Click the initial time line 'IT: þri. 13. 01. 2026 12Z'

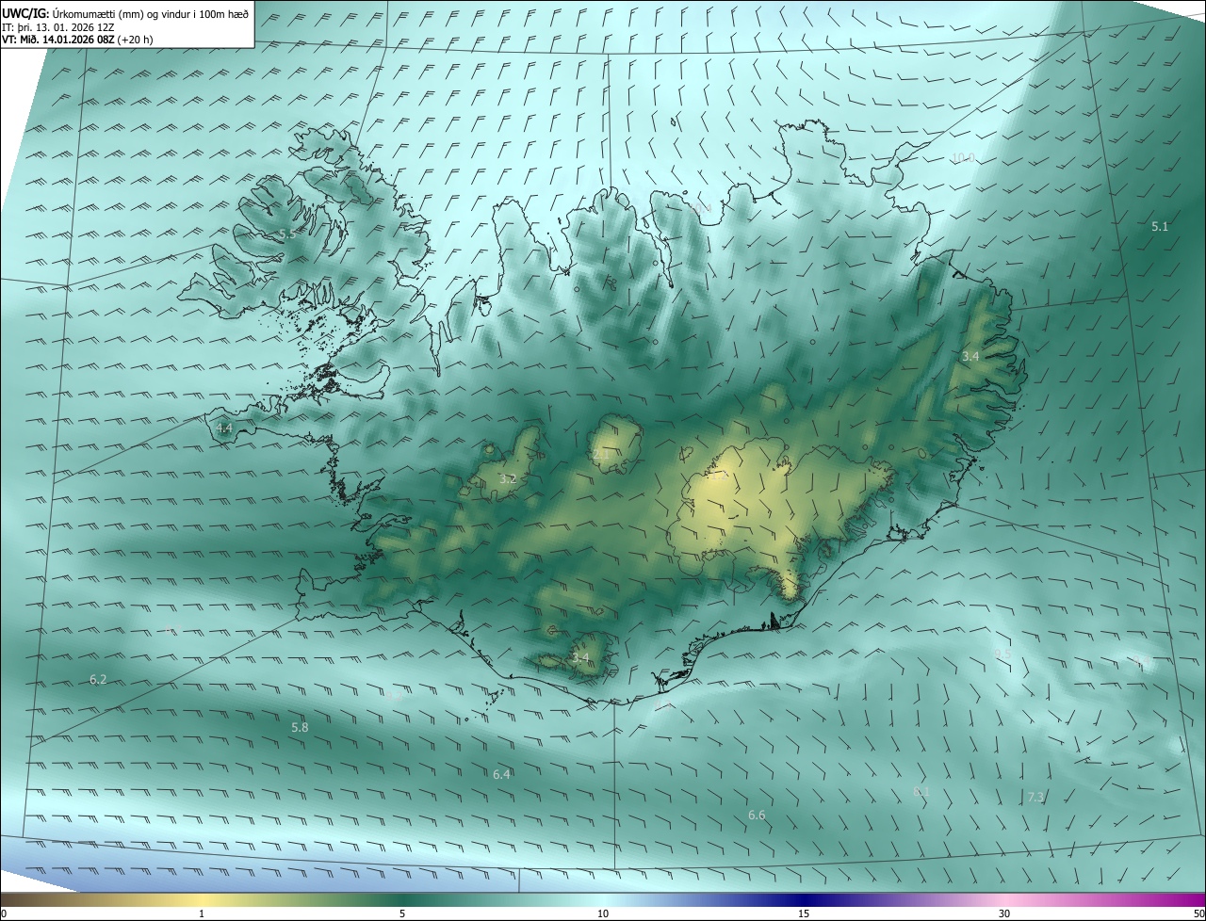tap(59, 27)
